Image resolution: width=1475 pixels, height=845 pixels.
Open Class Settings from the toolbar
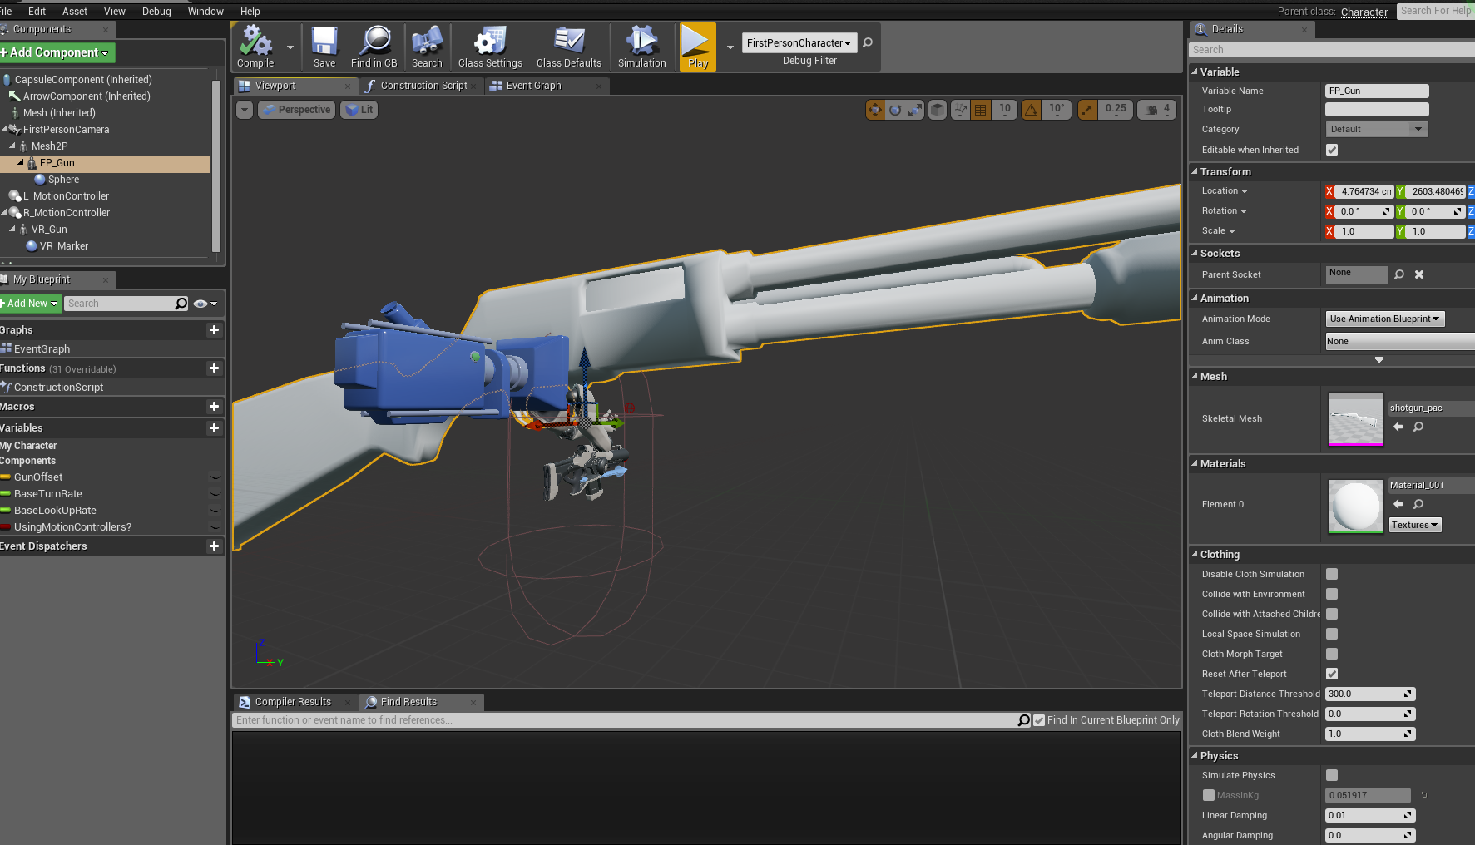tap(490, 47)
